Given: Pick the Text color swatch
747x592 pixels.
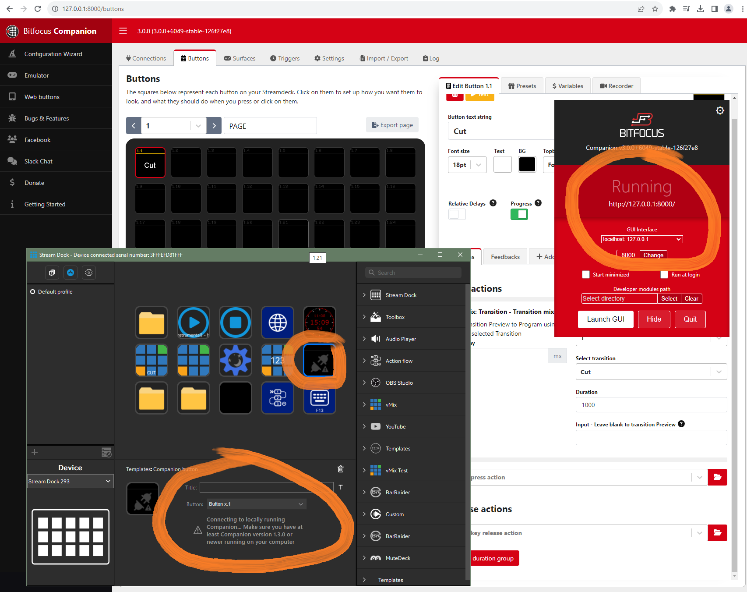Looking at the screenshot, I should point(503,164).
